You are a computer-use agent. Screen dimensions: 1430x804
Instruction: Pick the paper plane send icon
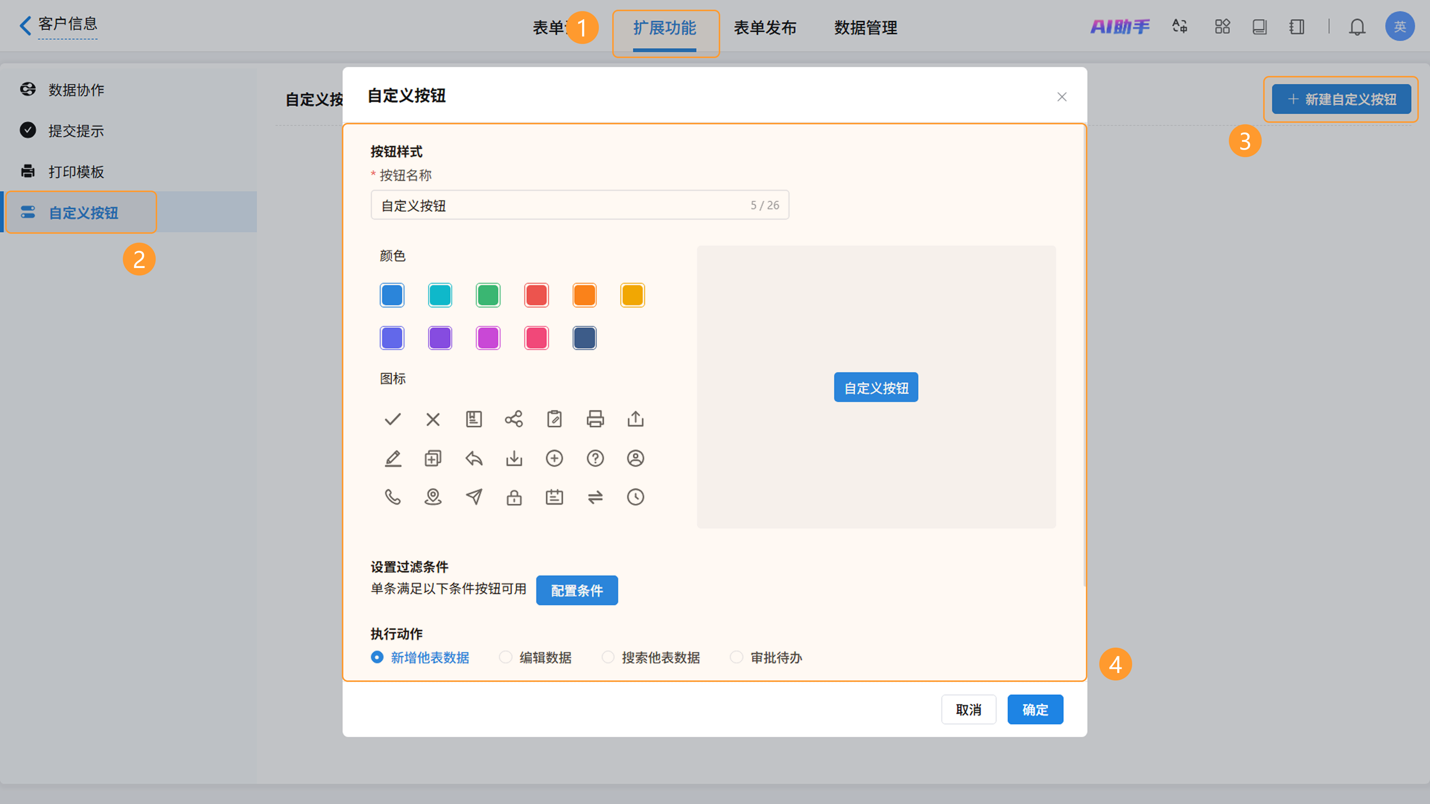474,497
